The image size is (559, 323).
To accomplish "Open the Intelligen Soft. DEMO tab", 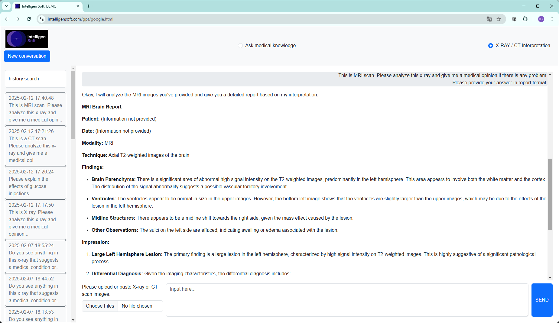I will click(x=45, y=6).
